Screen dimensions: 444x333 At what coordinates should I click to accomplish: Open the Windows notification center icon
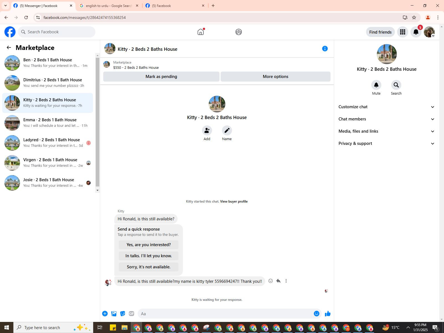click(x=435, y=327)
